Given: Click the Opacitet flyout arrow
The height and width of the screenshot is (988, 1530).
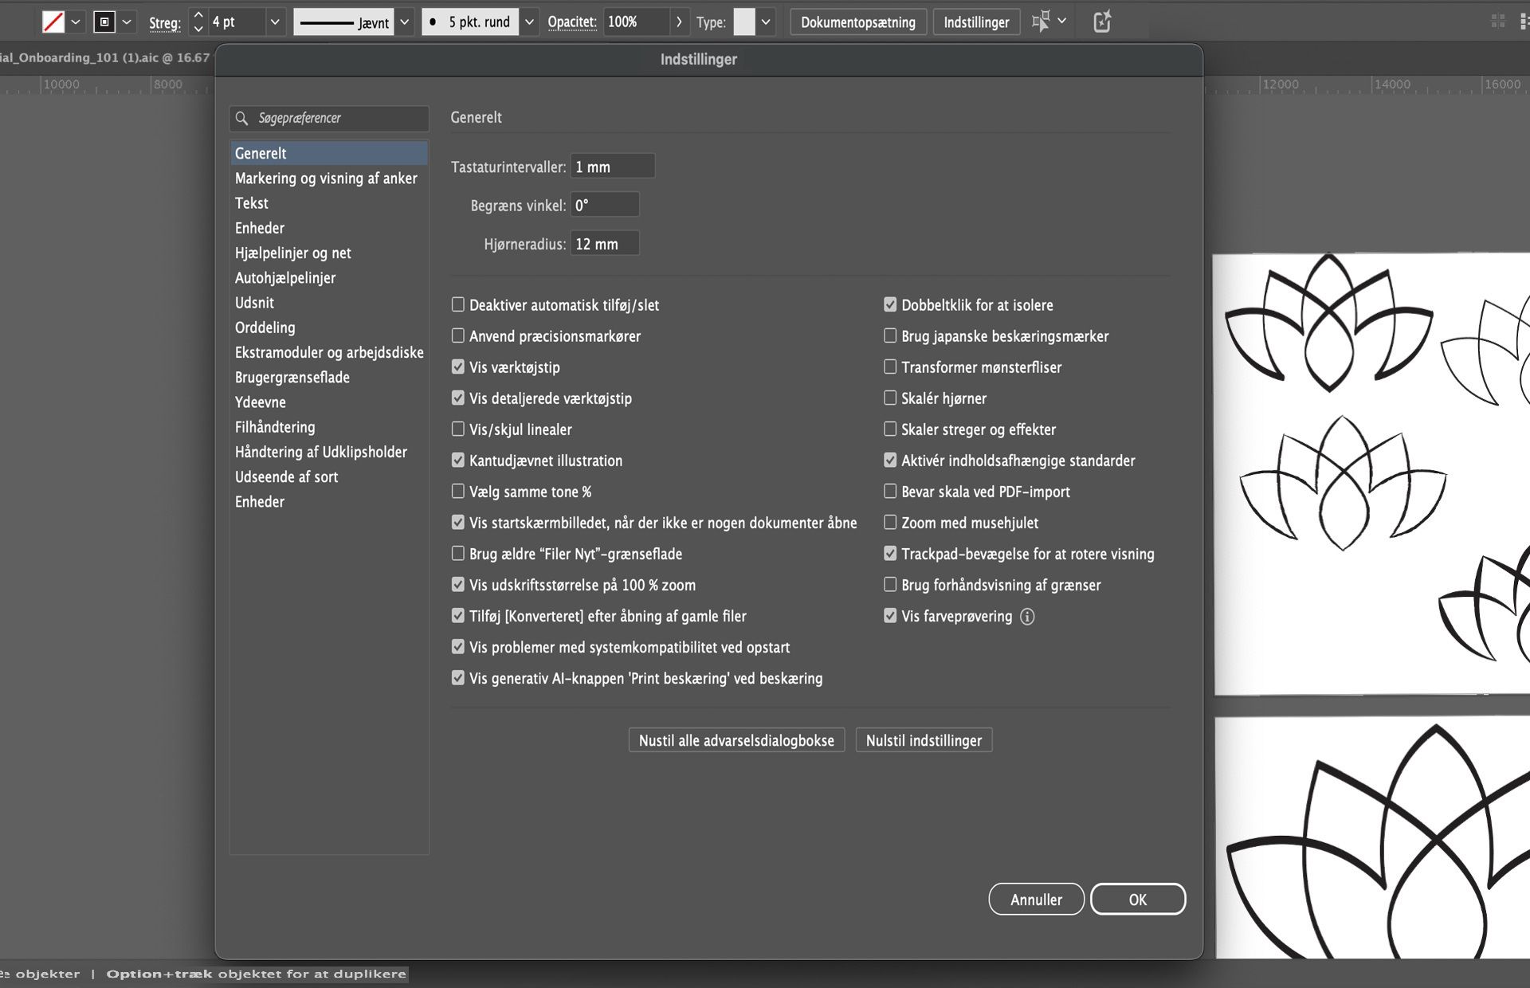Looking at the screenshot, I should point(679,22).
